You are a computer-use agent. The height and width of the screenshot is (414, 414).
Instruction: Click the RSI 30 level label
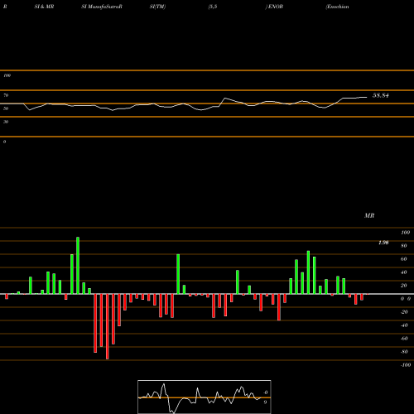click(6, 122)
